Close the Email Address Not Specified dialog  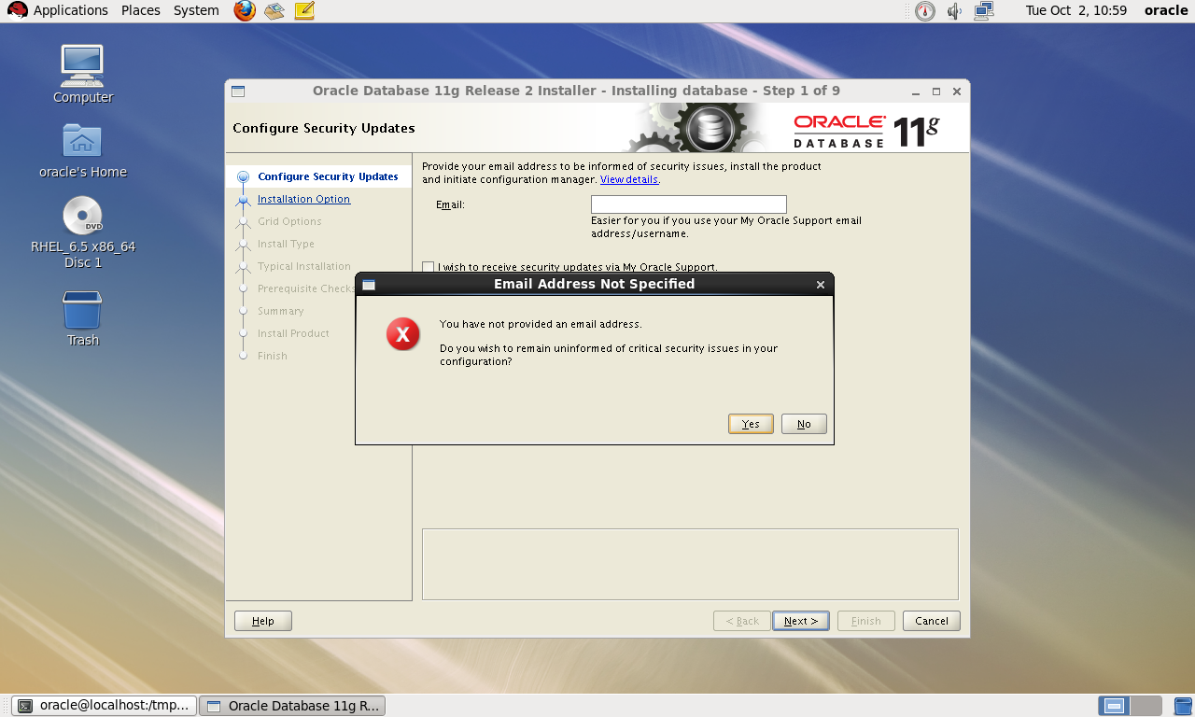[821, 285]
